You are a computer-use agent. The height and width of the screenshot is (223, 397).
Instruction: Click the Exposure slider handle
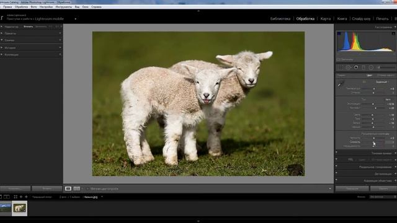pyautogui.click(x=373, y=104)
